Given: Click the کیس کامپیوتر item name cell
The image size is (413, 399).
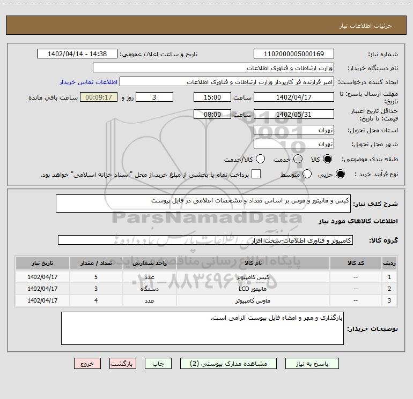Looking at the screenshot, I should [x=253, y=277].
